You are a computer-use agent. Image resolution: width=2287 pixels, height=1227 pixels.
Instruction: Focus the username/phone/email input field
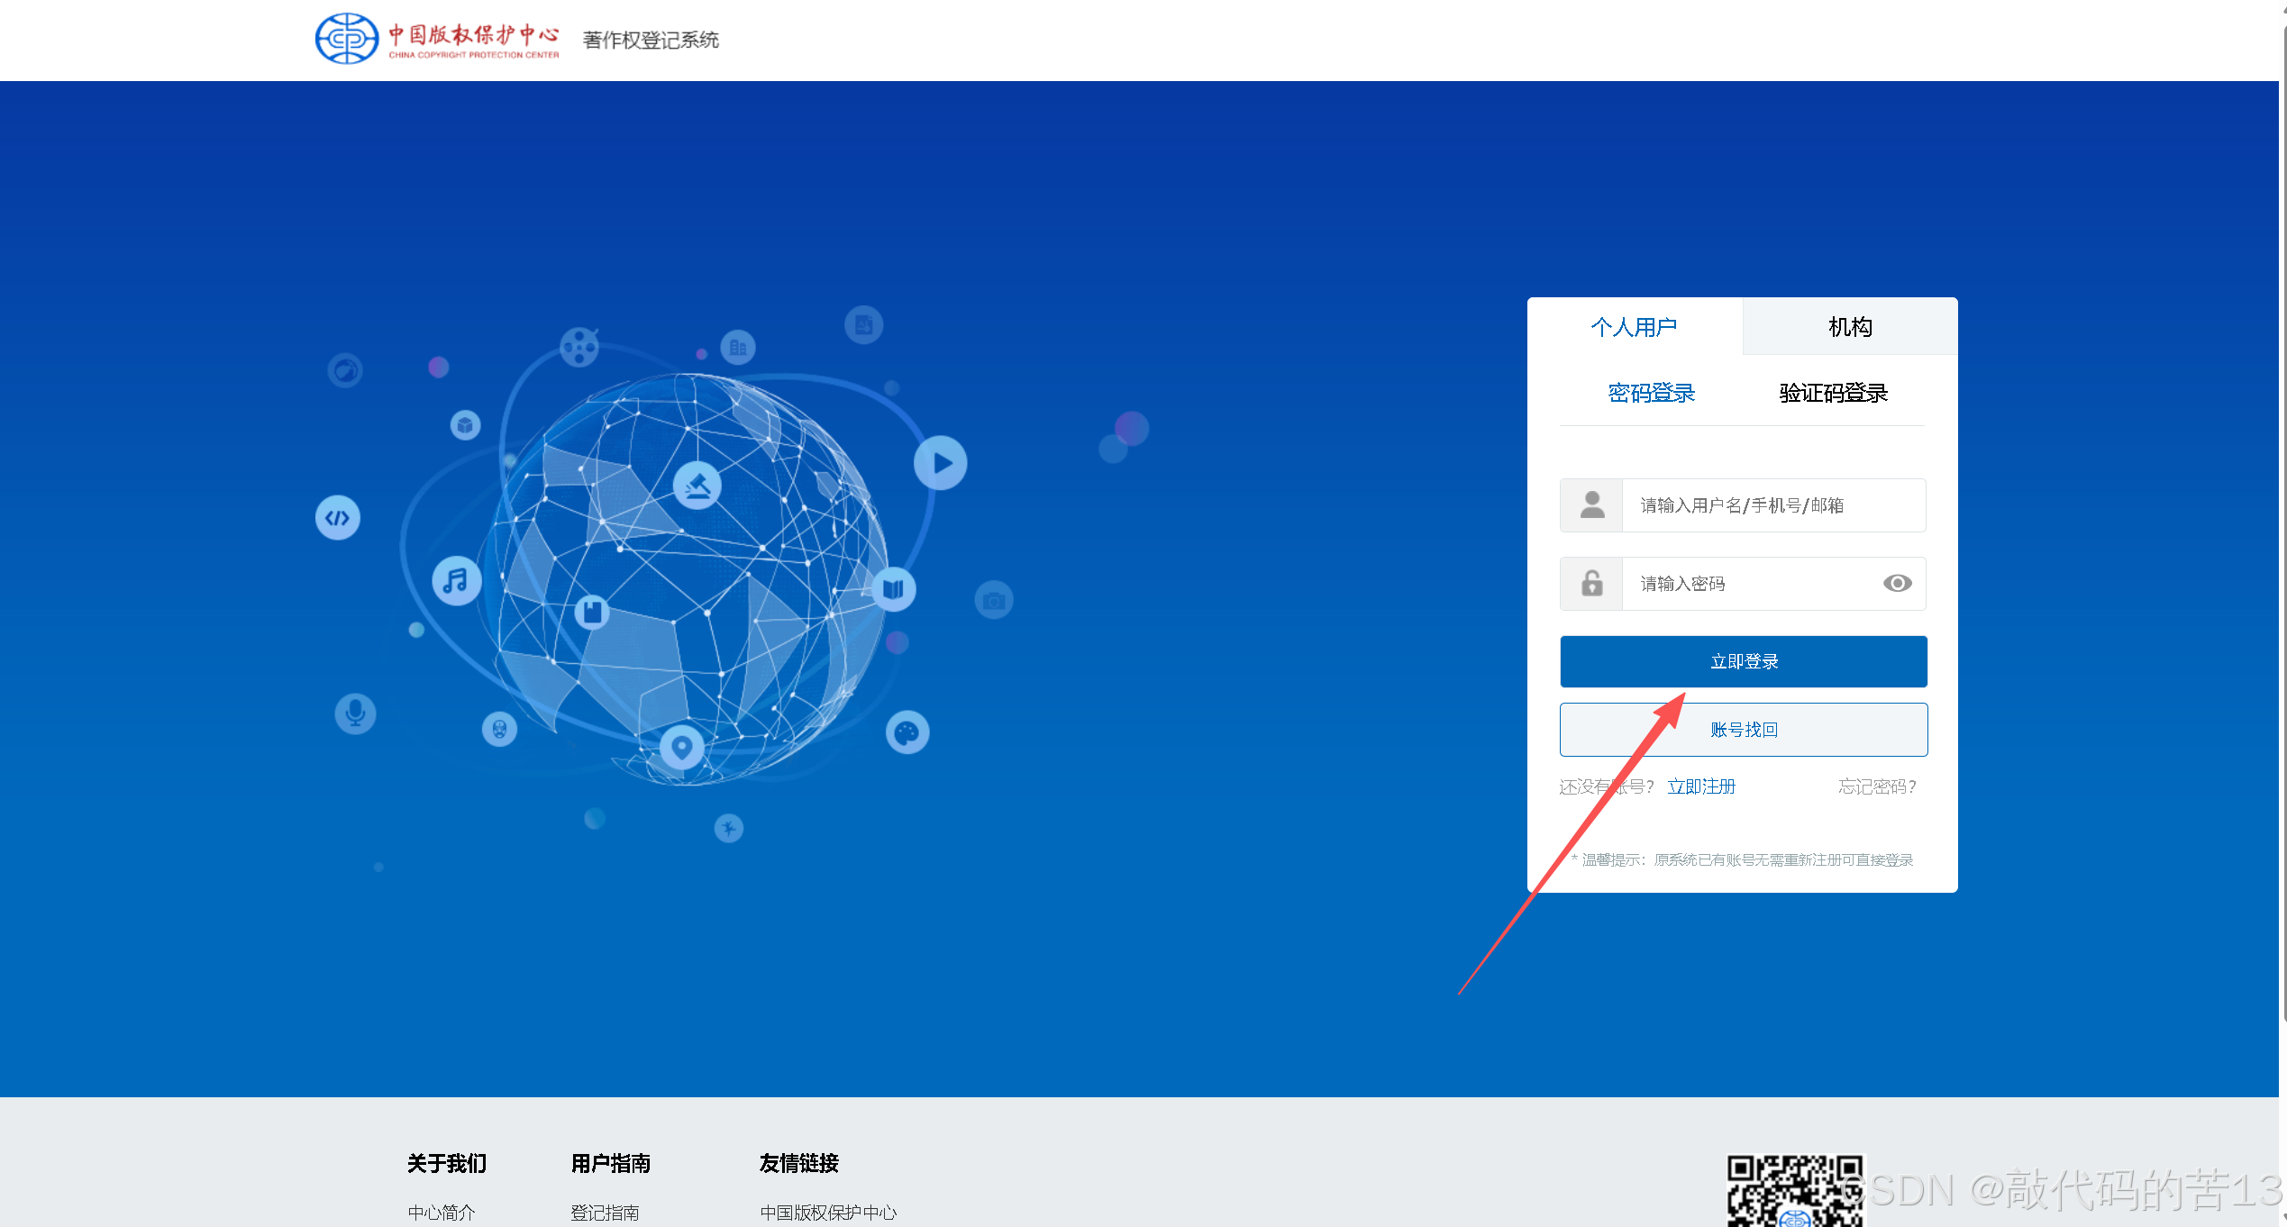[x=1772, y=505]
